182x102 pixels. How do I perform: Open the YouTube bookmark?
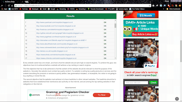click(x=24, y=9)
